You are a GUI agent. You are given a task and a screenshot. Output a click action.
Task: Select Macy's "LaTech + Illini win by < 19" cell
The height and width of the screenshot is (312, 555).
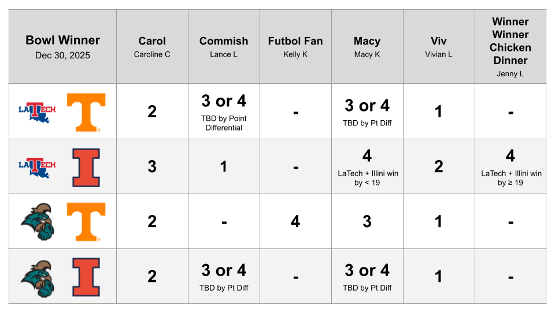(x=367, y=166)
